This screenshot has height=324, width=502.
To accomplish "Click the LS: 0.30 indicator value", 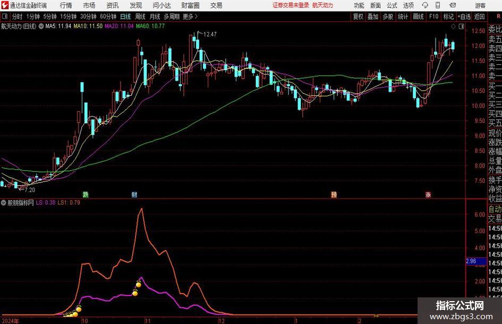I will click(46, 203).
